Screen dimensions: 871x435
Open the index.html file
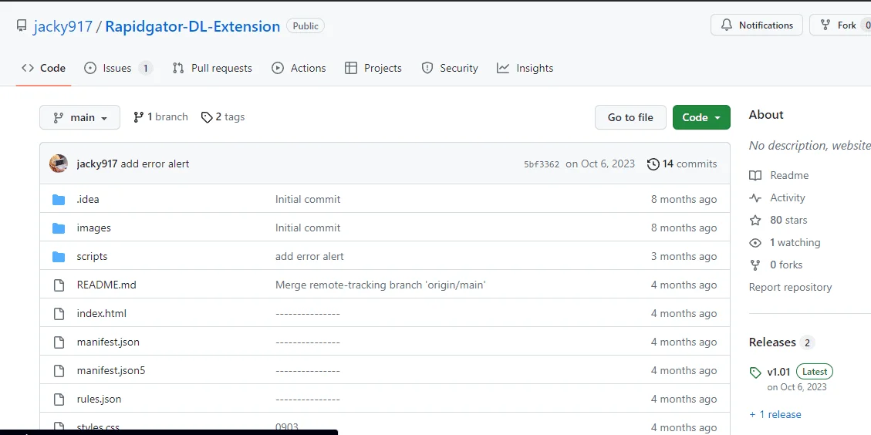102,313
